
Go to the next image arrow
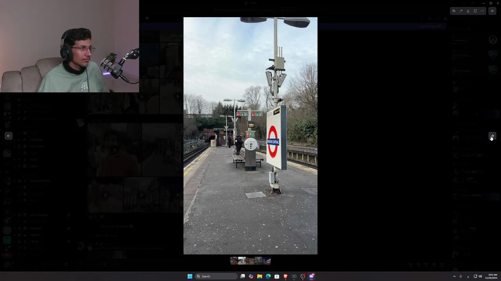[492, 136]
